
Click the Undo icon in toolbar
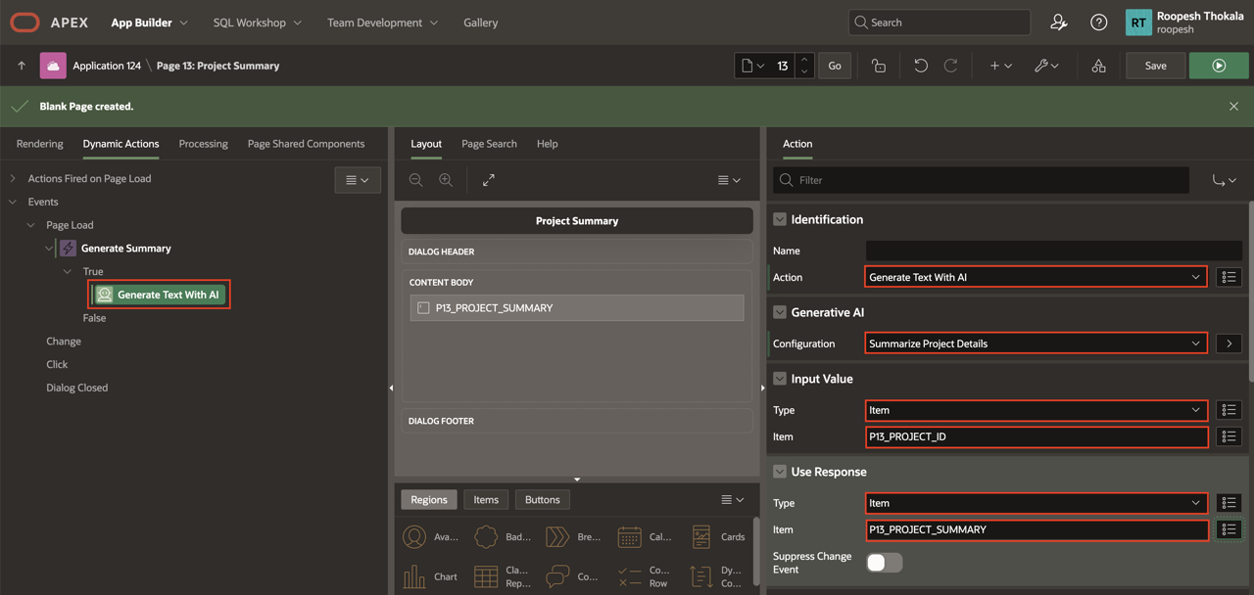(920, 66)
